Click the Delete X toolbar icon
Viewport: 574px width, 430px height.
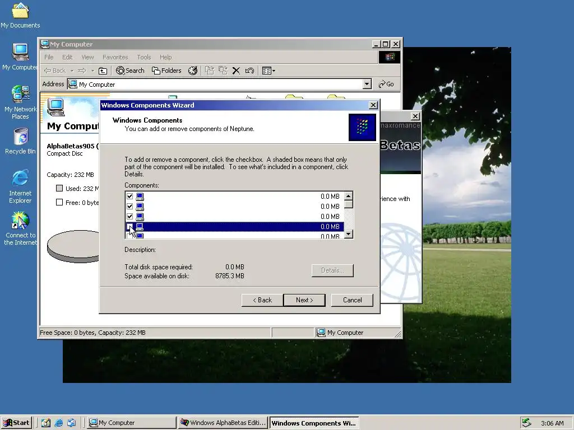coord(236,71)
